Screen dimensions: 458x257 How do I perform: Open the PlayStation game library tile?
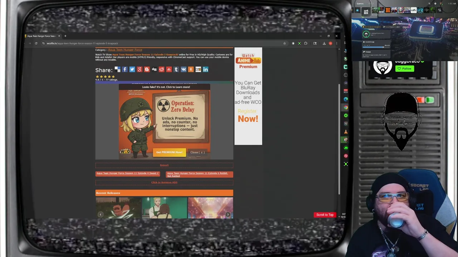(x=439, y=10)
